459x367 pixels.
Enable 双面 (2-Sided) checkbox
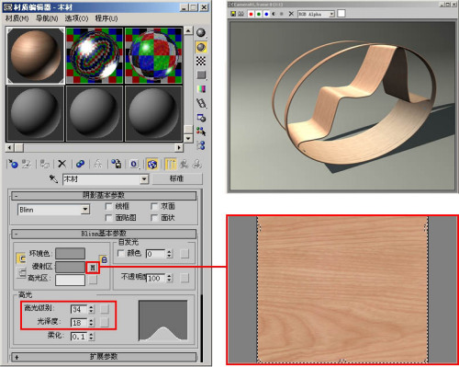pos(154,206)
